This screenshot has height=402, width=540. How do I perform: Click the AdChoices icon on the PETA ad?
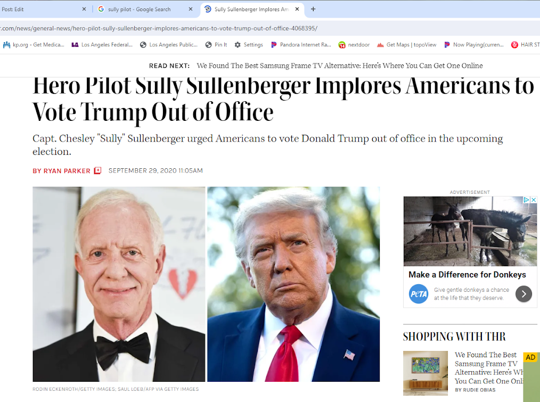pos(526,200)
